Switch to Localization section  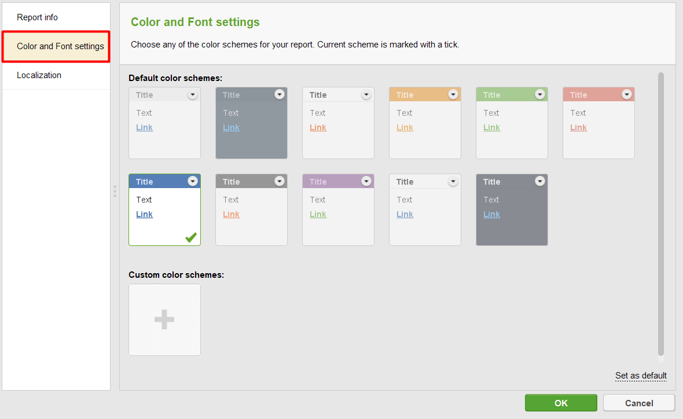[x=39, y=75]
